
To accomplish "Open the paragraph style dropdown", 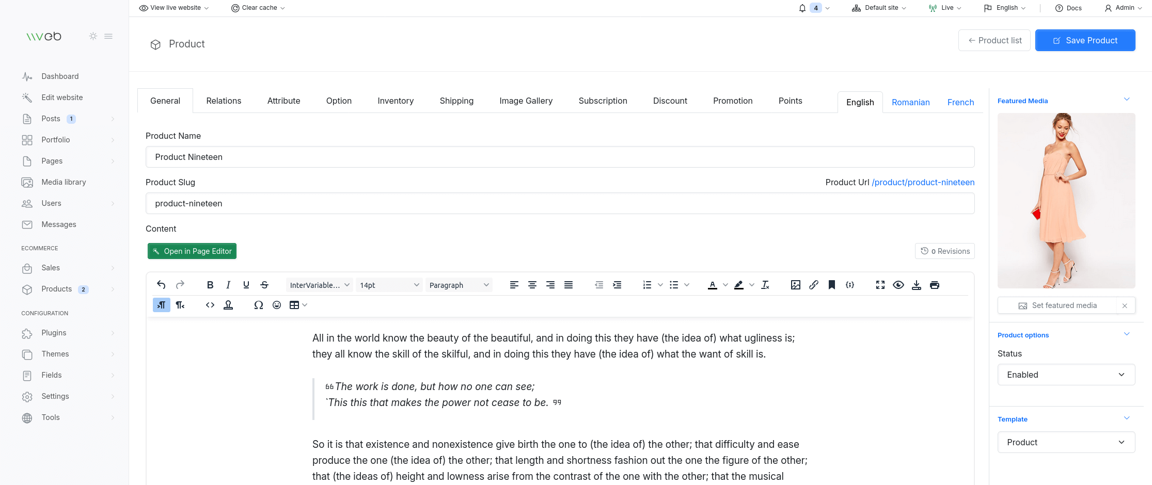I will [x=458, y=284].
